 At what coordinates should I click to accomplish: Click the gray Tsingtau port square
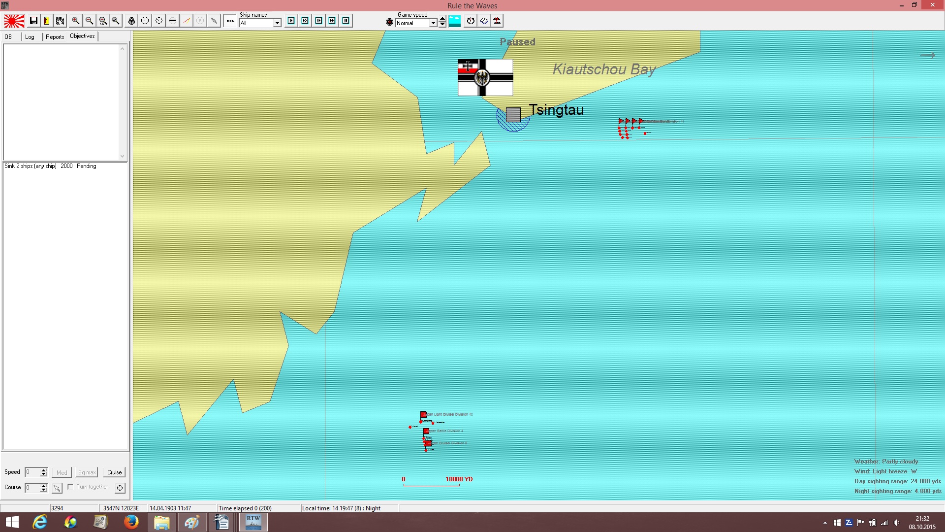click(513, 115)
